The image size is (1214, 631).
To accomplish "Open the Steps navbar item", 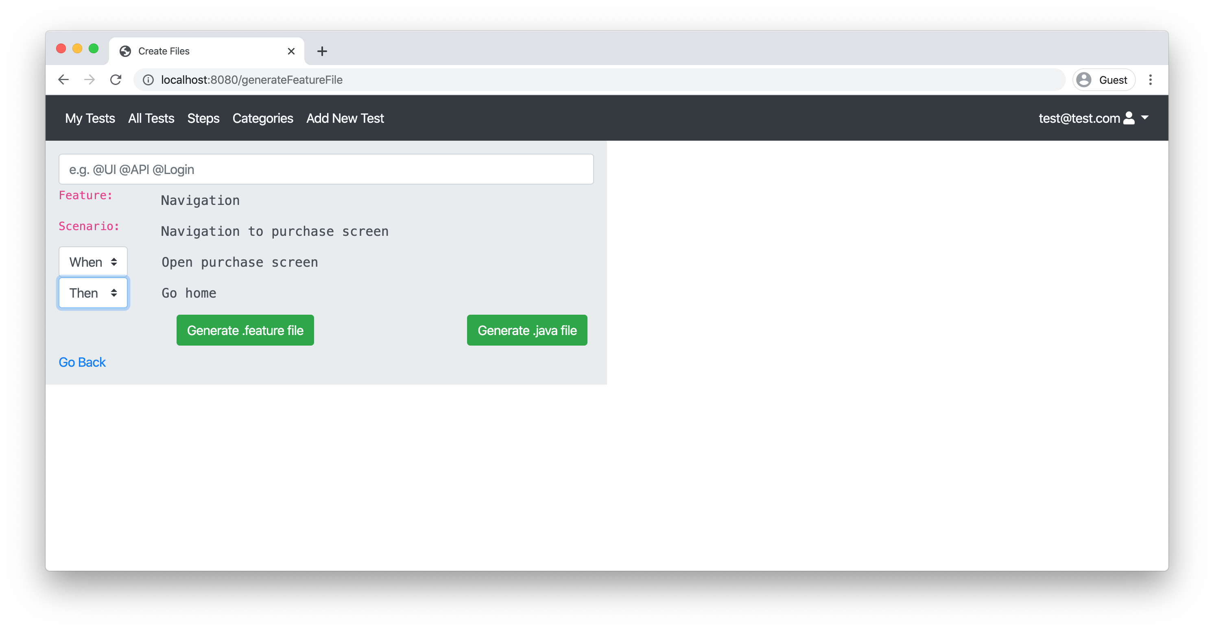I will [x=203, y=118].
